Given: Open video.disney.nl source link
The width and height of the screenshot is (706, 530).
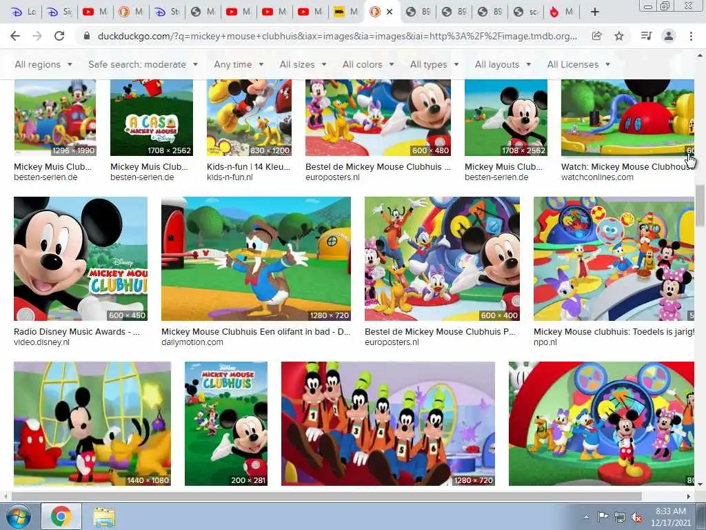Looking at the screenshot, I should coord(41,342).
